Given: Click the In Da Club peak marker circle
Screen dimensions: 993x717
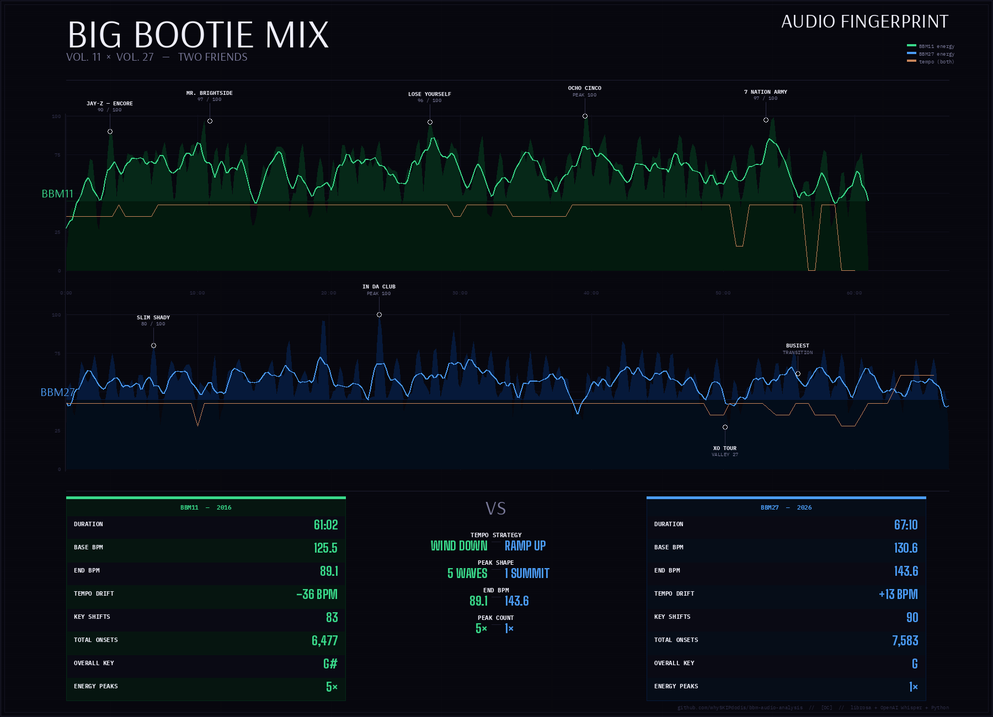Looking at the screenshot, I should tap(380, 314).
